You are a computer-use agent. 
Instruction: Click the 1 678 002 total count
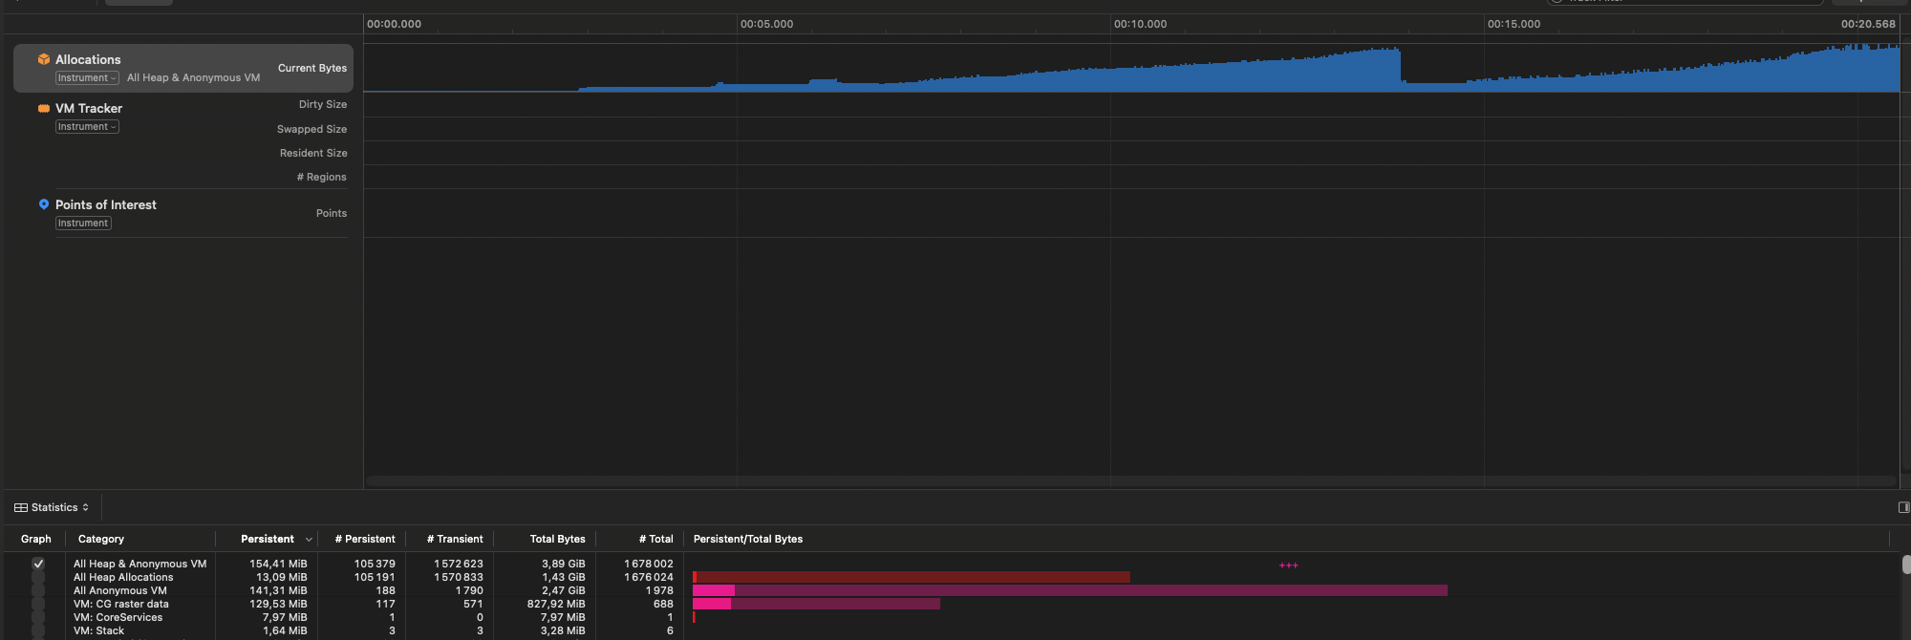coord(649,564)
